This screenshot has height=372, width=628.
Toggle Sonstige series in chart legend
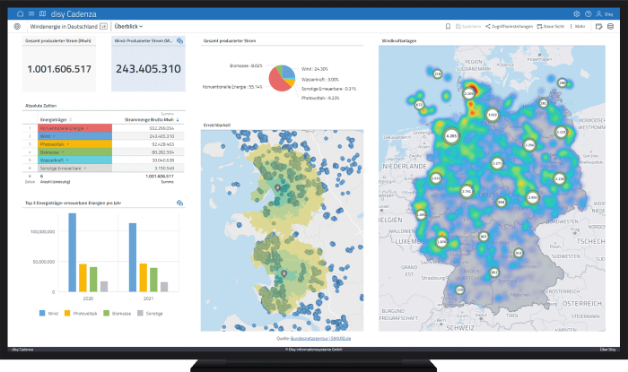coord(150,313)
